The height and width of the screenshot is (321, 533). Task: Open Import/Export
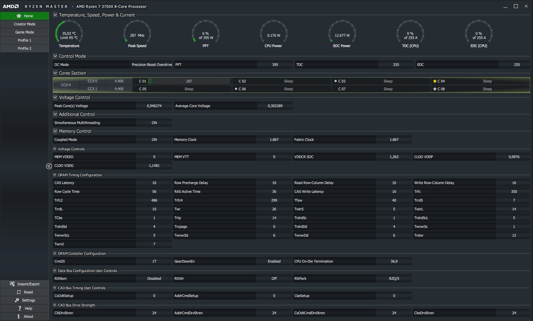coord(25,284)
